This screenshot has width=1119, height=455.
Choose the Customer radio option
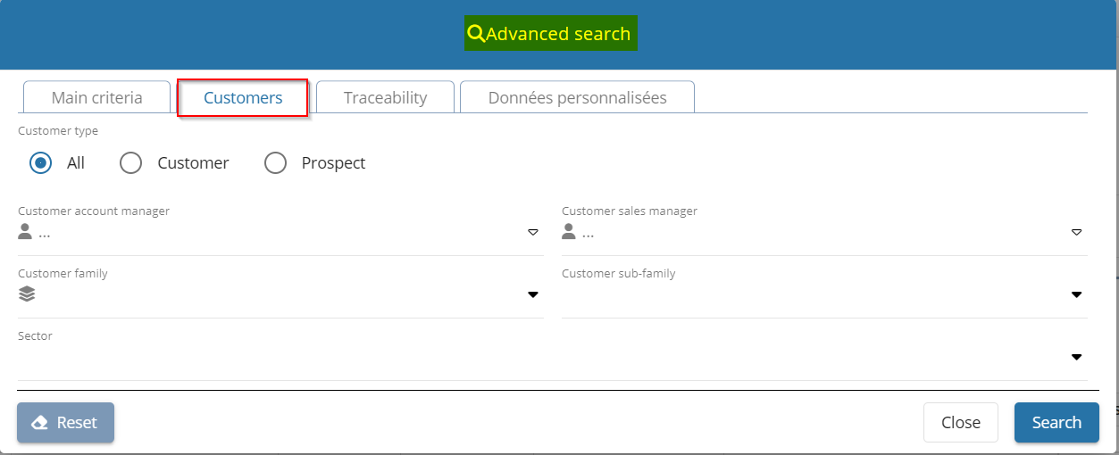[x=131, y=163]
